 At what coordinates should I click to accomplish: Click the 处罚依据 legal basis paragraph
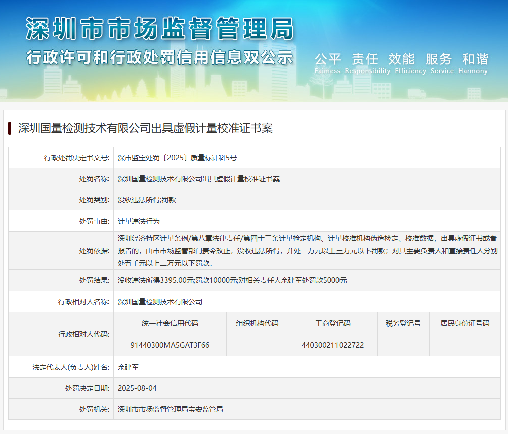coord(307,250)
